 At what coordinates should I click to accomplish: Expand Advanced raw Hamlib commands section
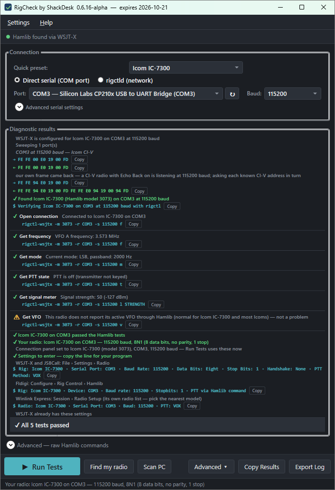tap(10, 445)
